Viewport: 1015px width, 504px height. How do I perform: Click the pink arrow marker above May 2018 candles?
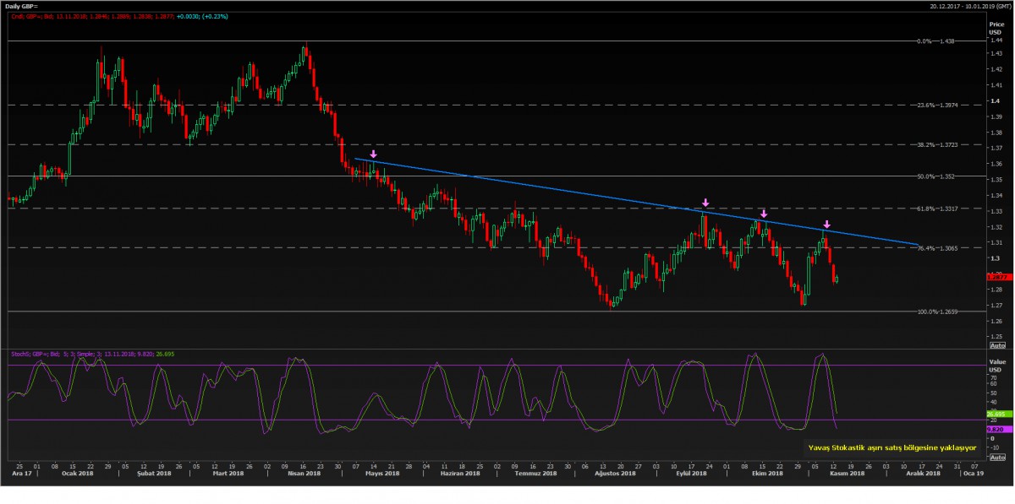pos(373,154)
